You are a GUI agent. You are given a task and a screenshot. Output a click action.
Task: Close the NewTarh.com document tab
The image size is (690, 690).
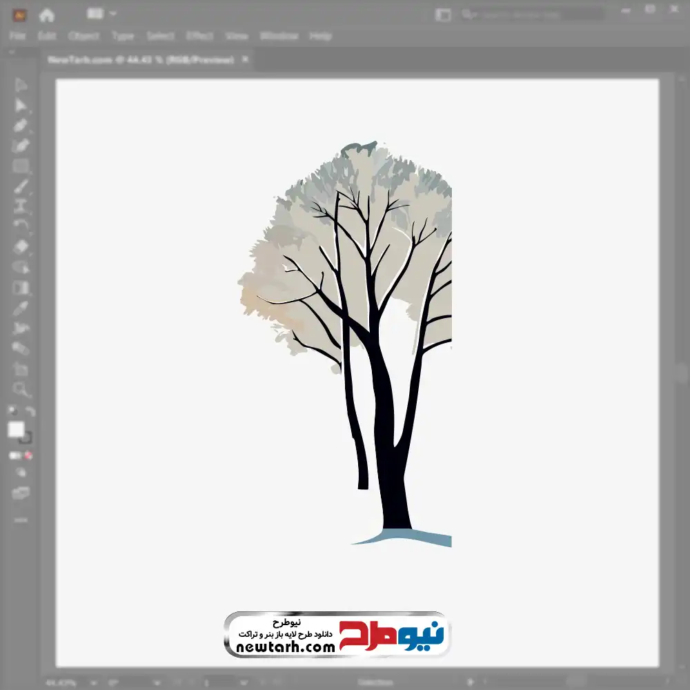click(x=245, y=60)
